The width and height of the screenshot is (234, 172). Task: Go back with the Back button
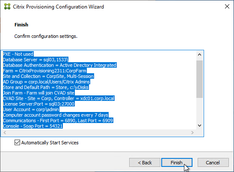[145, 163]
